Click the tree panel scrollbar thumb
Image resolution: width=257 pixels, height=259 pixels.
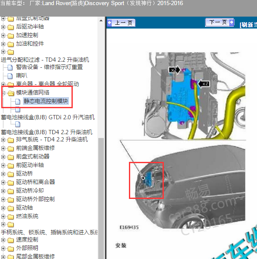[101, 198]
